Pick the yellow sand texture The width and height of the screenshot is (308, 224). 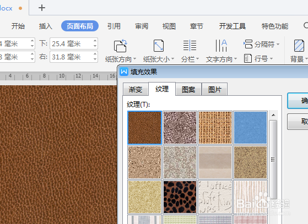144,197
